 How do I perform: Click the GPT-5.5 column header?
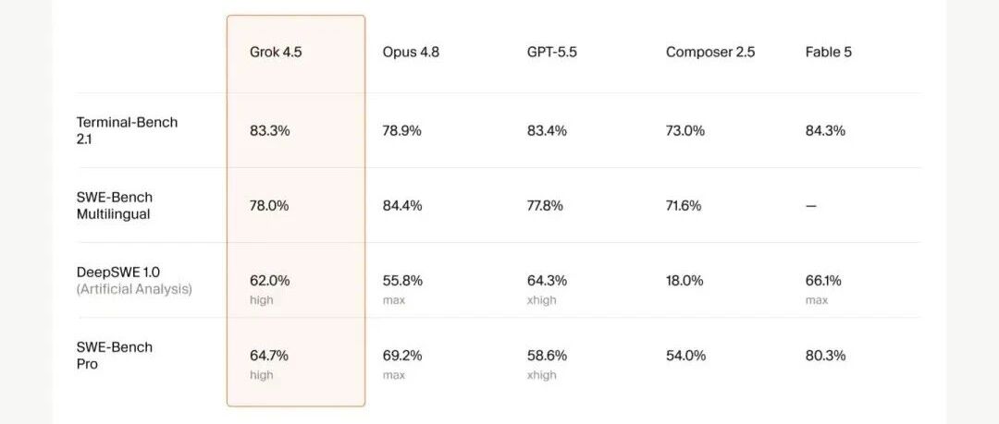coord(551,53)
